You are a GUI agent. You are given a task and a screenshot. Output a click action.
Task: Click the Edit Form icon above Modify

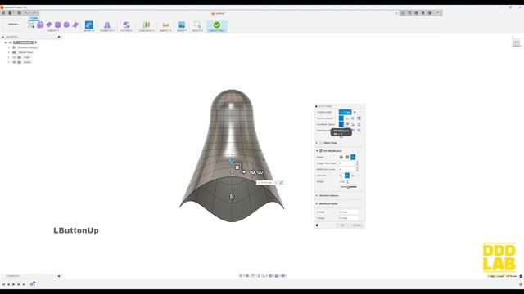pyautogui.click(x=89, y=24)
